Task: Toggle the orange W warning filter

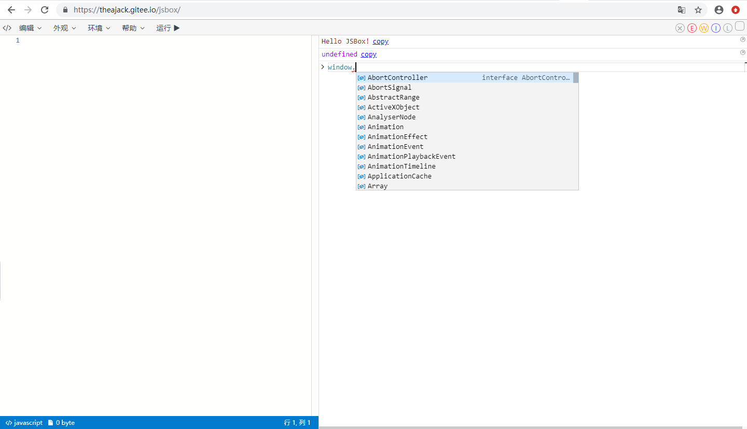Action: [x=704, y=28]
